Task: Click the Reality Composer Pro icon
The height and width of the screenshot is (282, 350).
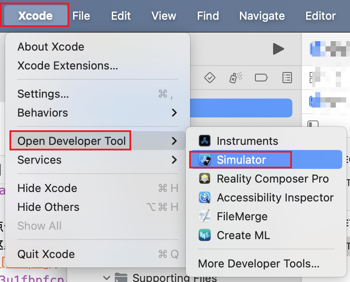Action: (205, 179)
